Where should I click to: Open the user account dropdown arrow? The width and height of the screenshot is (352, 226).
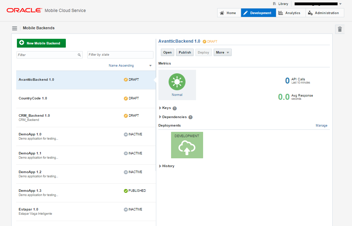pos(340,4)
